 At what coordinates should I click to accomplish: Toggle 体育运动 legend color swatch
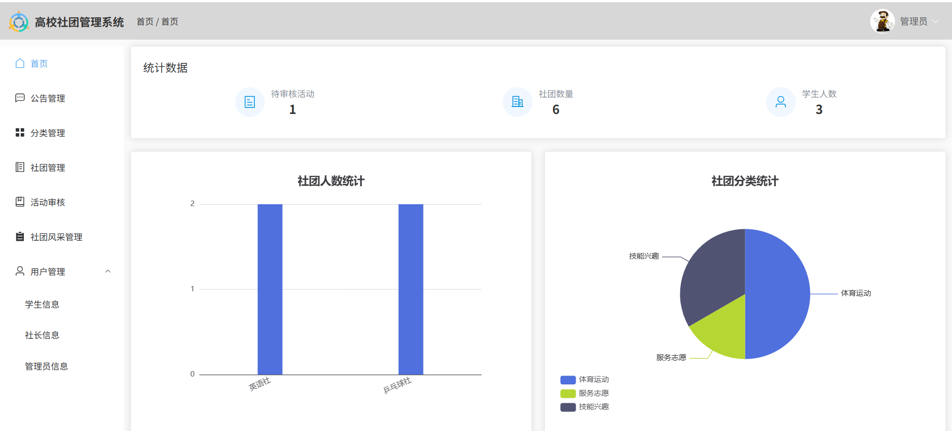pyautogui.click(x=568, y=380)
